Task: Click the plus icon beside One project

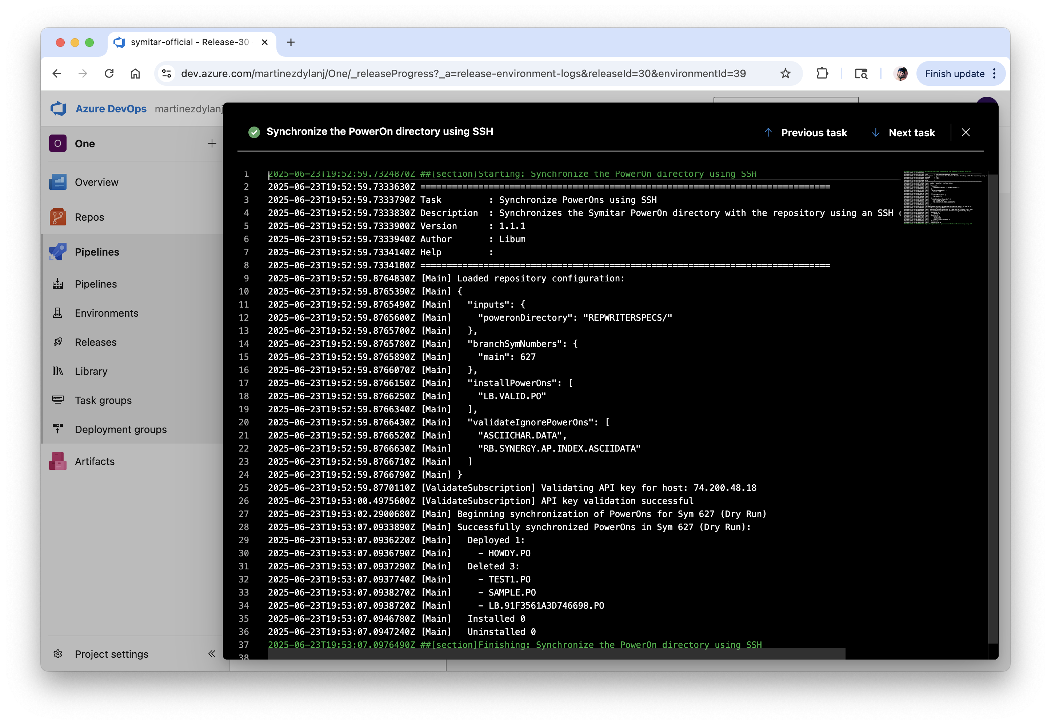Action: coord(212,144)
